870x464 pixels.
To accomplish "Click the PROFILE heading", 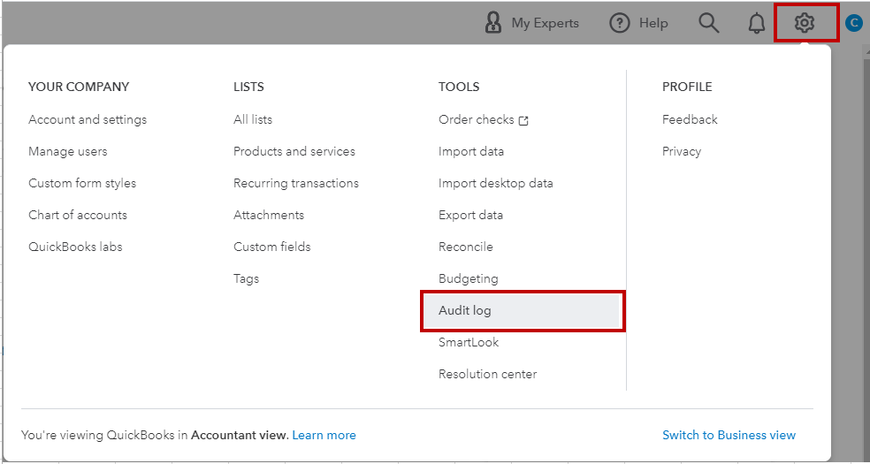I will 687,87.
